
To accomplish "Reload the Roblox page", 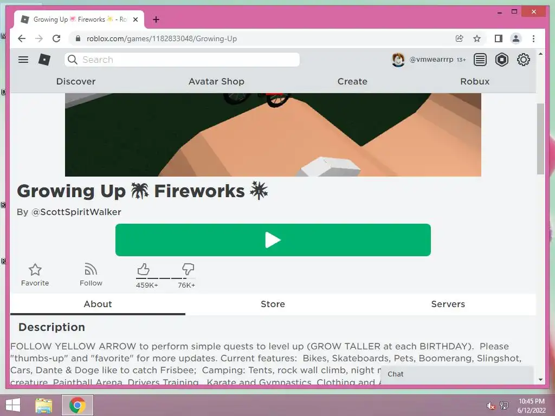I will [56, 38].
